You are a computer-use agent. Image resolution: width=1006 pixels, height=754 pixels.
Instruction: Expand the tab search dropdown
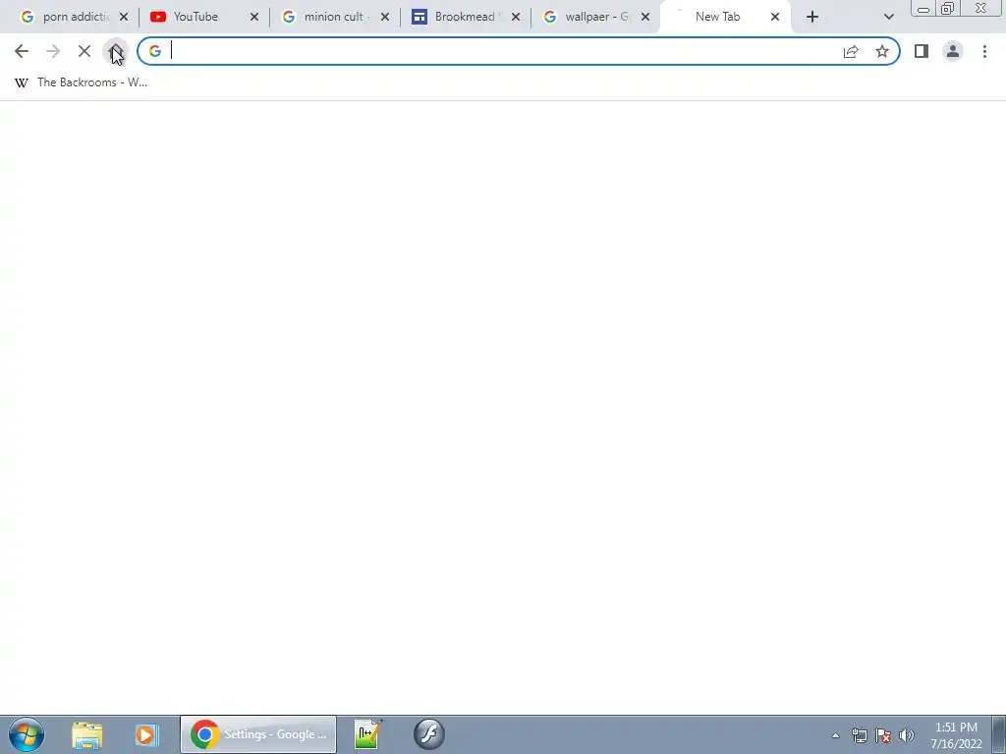pos(888,18)
